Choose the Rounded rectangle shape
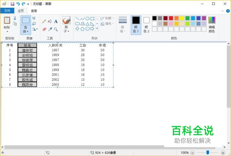Viewport: 231px width, 156px height. click(x=77, y=24)
